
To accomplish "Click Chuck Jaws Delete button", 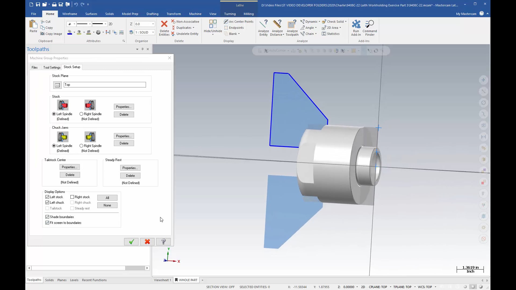I will tap(124, 143).
